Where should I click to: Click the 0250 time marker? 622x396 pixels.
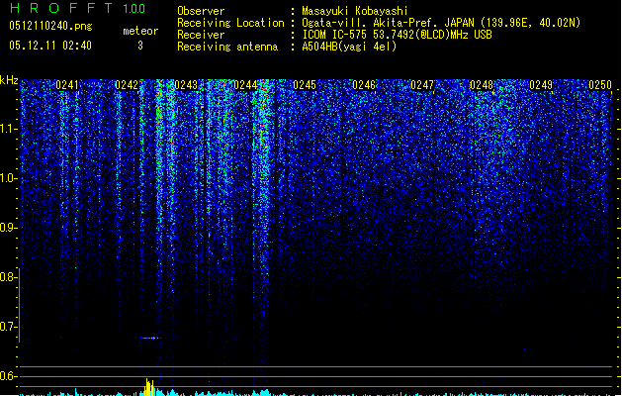click(x=600, y=85)
